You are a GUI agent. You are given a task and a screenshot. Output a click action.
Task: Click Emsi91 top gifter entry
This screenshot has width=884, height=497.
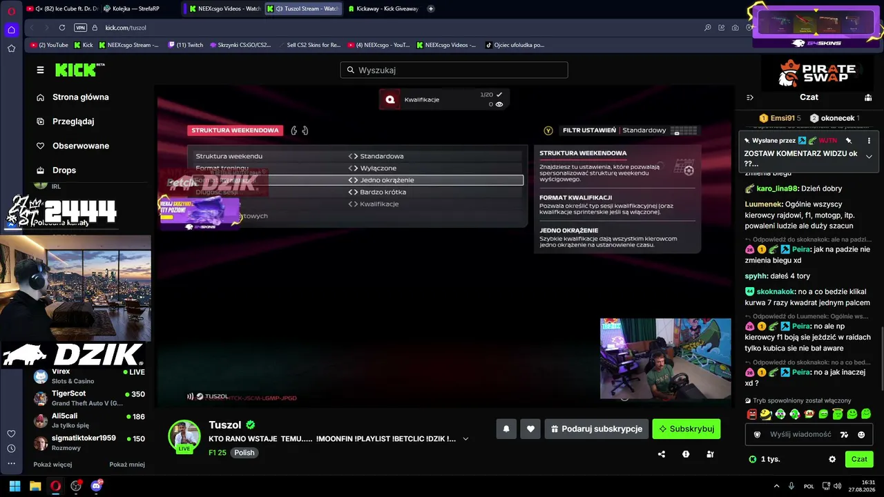click(x=780, y=118)
